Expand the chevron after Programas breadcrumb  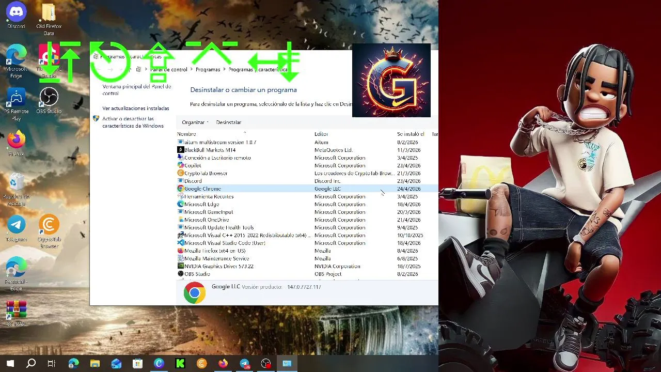click(x=225, y=69)
